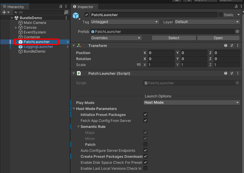The image size is (244, 173).
Task: Select LoggingLauncher in the Hierarchy
Action: pos(38,47)
